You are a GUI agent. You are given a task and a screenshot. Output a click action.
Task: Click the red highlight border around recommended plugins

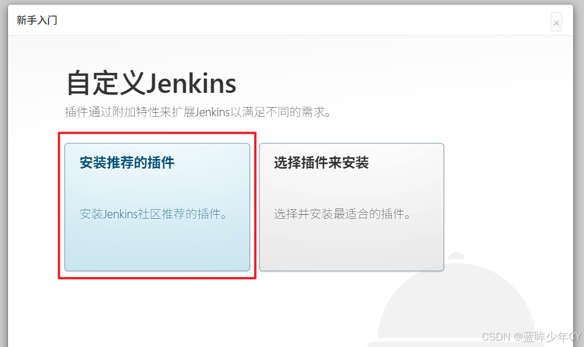[x=157, y=133]
